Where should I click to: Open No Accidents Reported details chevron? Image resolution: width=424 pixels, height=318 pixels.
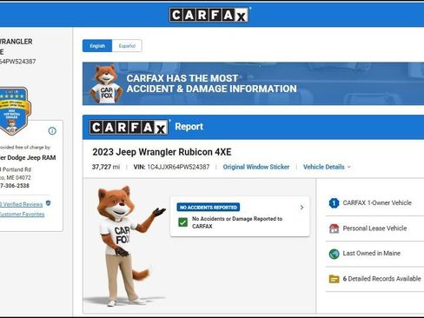(301, 208)
